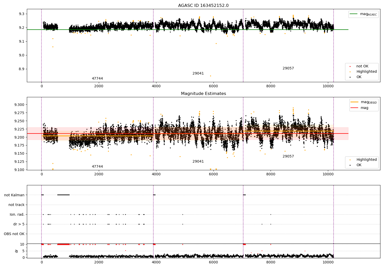Viewport: 384px width, 268px height.
Task: Click the 9.0 y-axis tick of the top plot
Action: 22,55
